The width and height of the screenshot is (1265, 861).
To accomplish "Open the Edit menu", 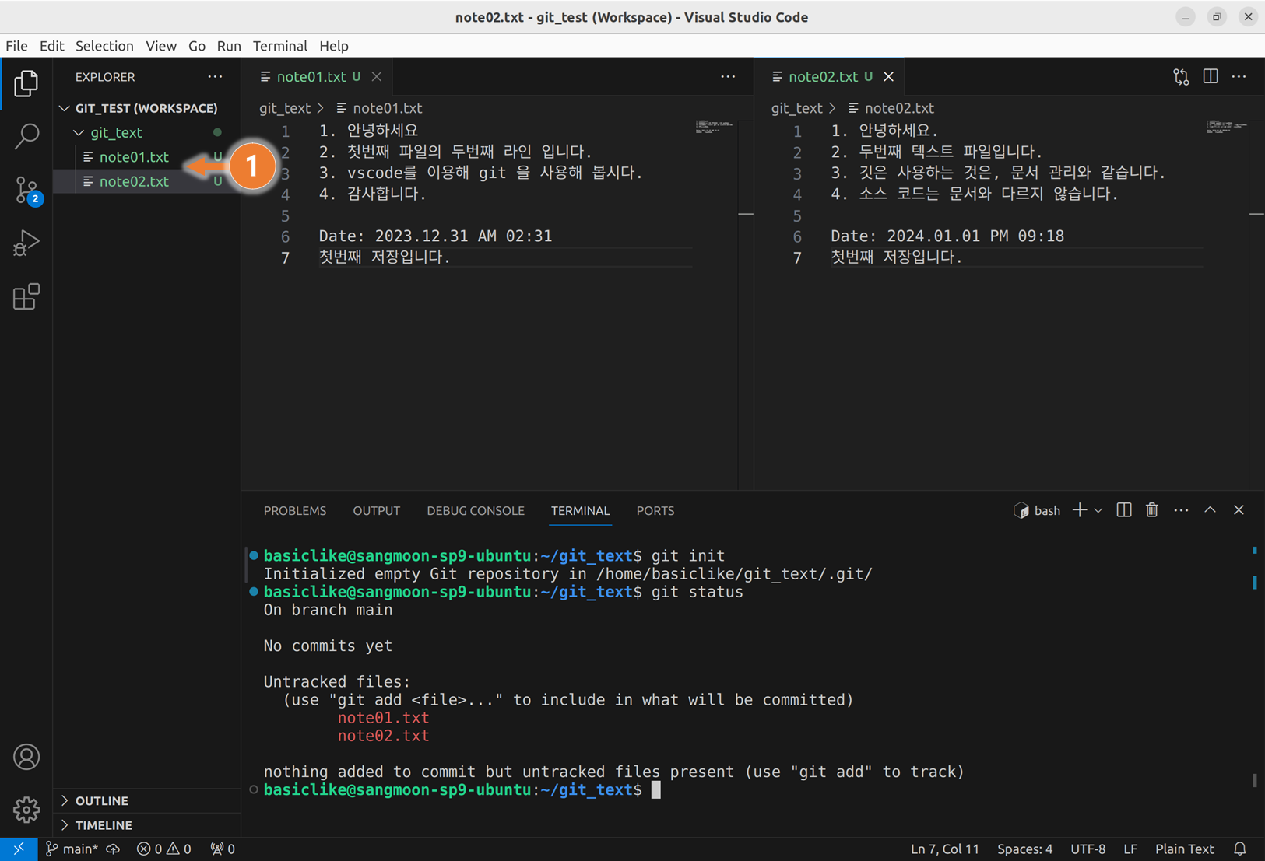I will 51,46.
